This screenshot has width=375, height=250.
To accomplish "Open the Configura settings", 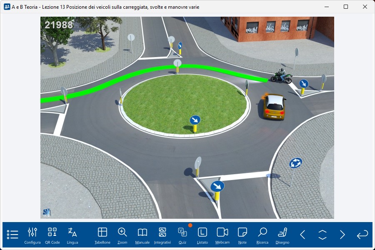I will 32,235.
